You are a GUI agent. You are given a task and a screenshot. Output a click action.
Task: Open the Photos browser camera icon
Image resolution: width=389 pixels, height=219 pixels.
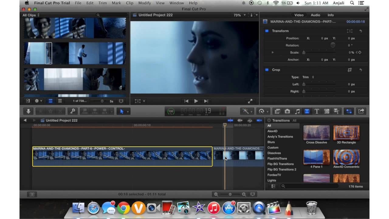(x=287, y=111)
